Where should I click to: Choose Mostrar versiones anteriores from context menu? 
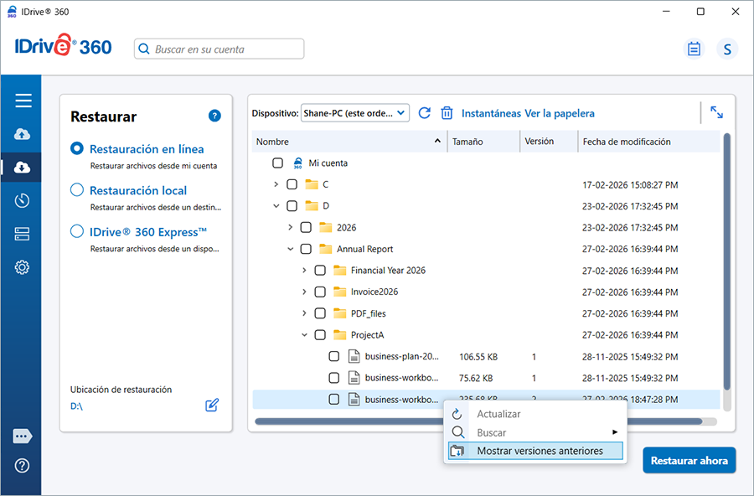tap(540, 451)
